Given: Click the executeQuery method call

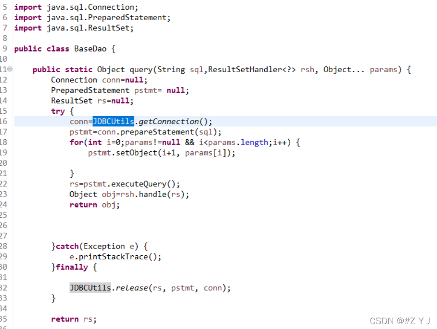Looking at the screenshot, I should pos(139,184).
